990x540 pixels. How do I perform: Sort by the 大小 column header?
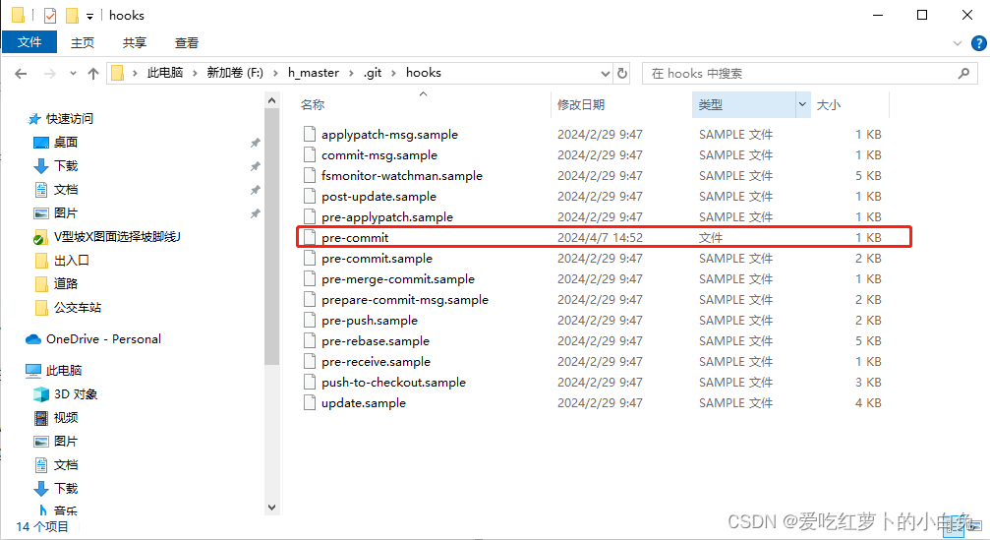[829, 105]
